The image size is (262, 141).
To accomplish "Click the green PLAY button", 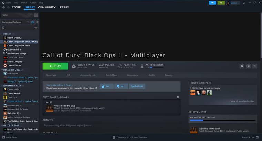I will [55, 66].
